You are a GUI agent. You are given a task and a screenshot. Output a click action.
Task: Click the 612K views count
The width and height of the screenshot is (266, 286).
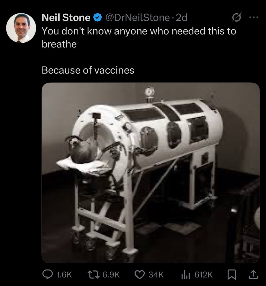point(203,275)
